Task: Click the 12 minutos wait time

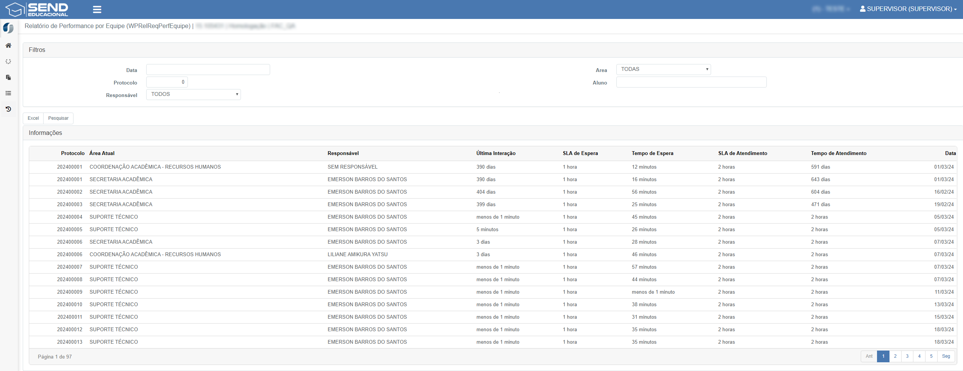Action: pyautogui.click(x=644, y=167)
